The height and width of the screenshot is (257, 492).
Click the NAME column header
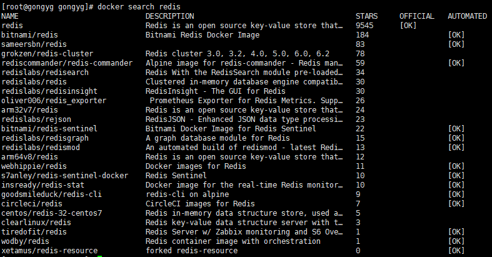(10, 16)
